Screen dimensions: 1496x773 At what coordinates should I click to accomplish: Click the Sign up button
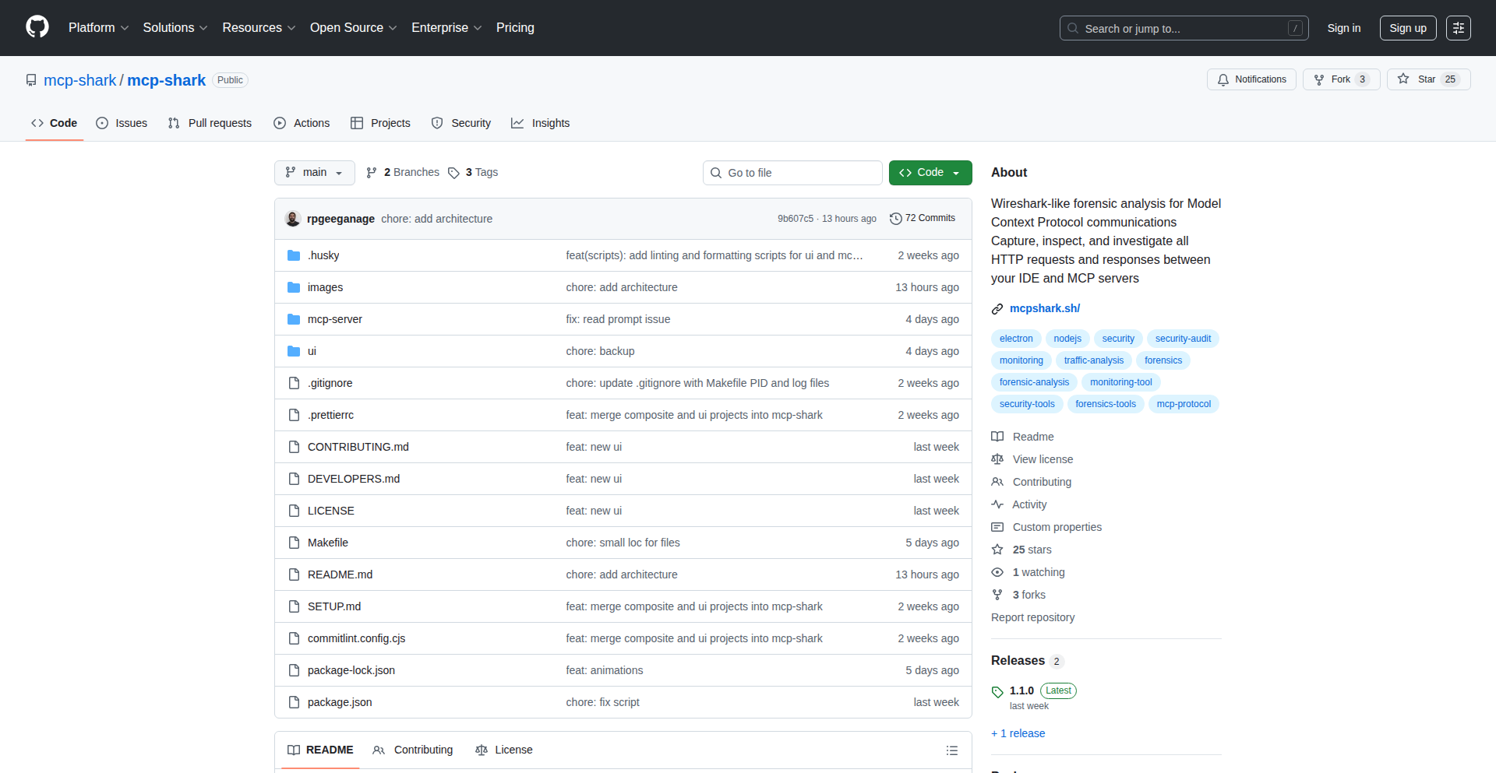1407,28
